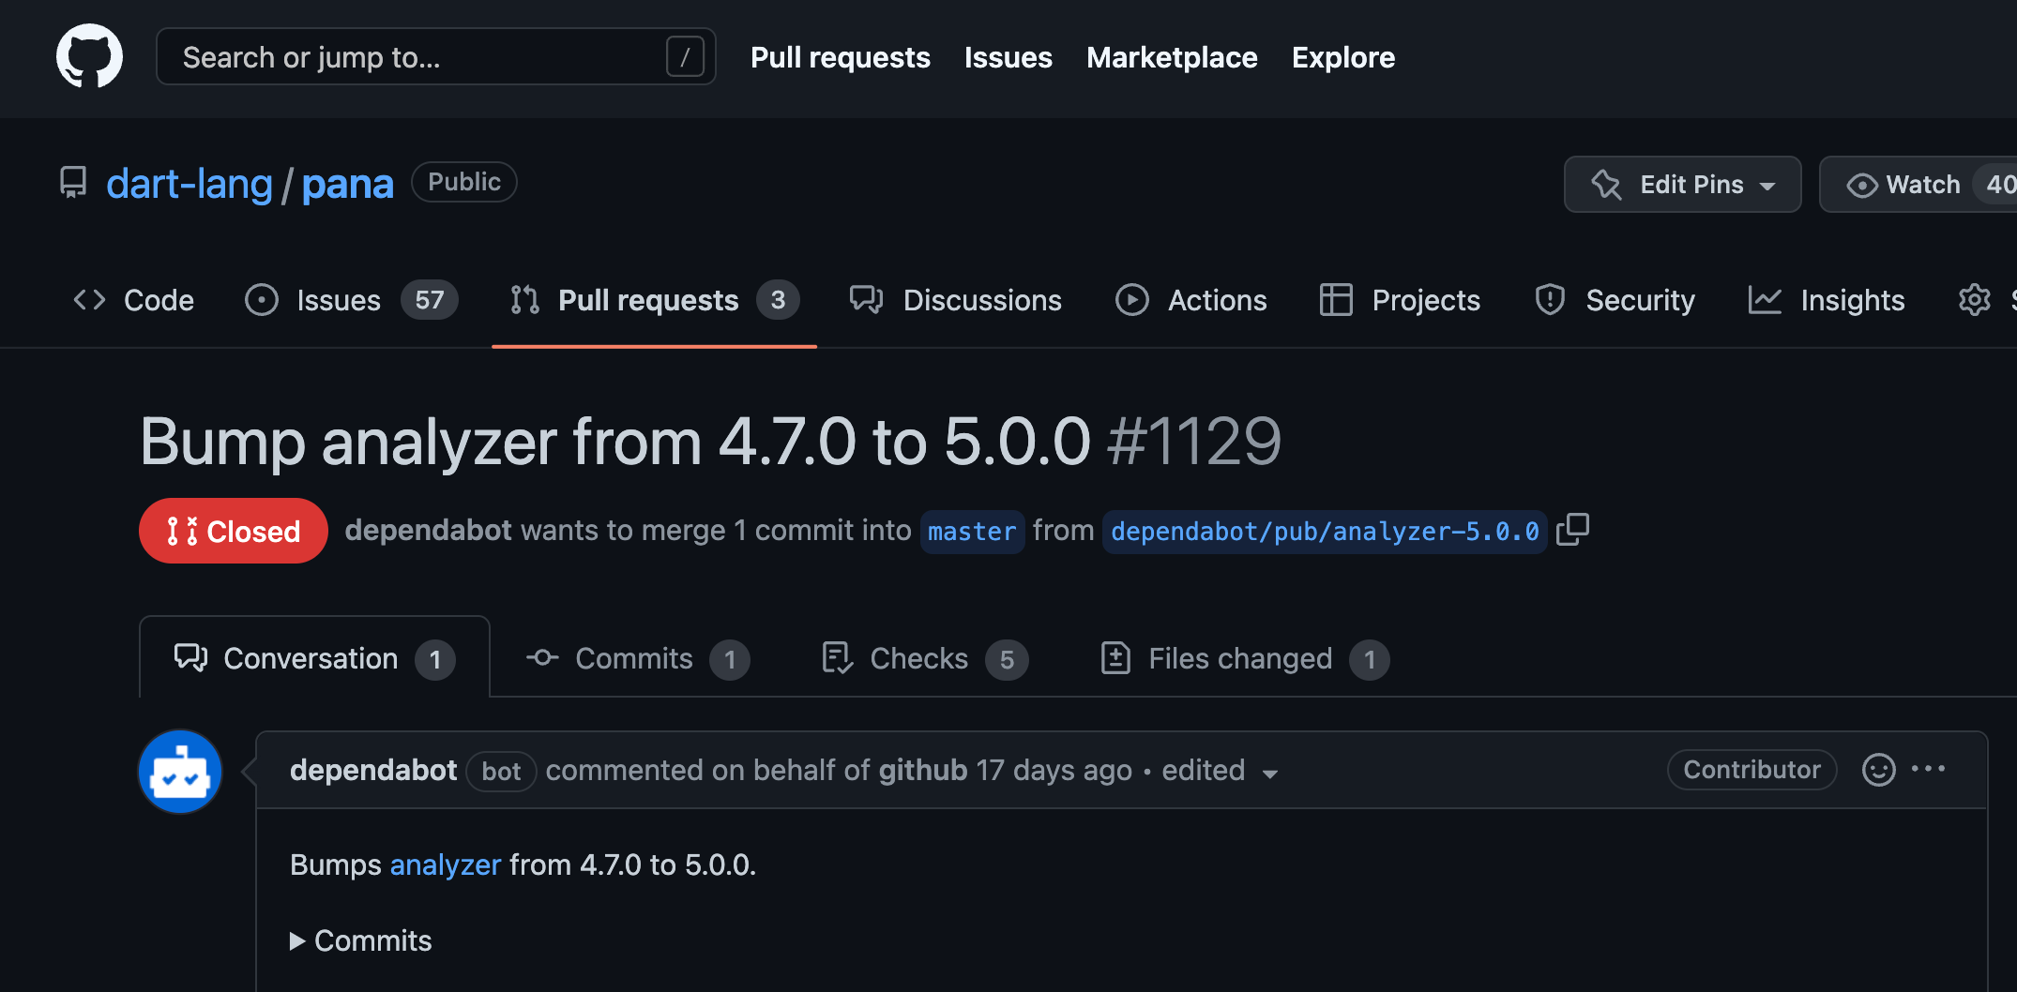Image resolution: width=2017 pixels, height=992 pixels.
Task: Switch to the Checks tab
Action: [918, 657]
